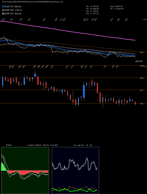Click the chart title mentioning JAGSNPHARM
The image size is (147, 194).
pos(33,2)
